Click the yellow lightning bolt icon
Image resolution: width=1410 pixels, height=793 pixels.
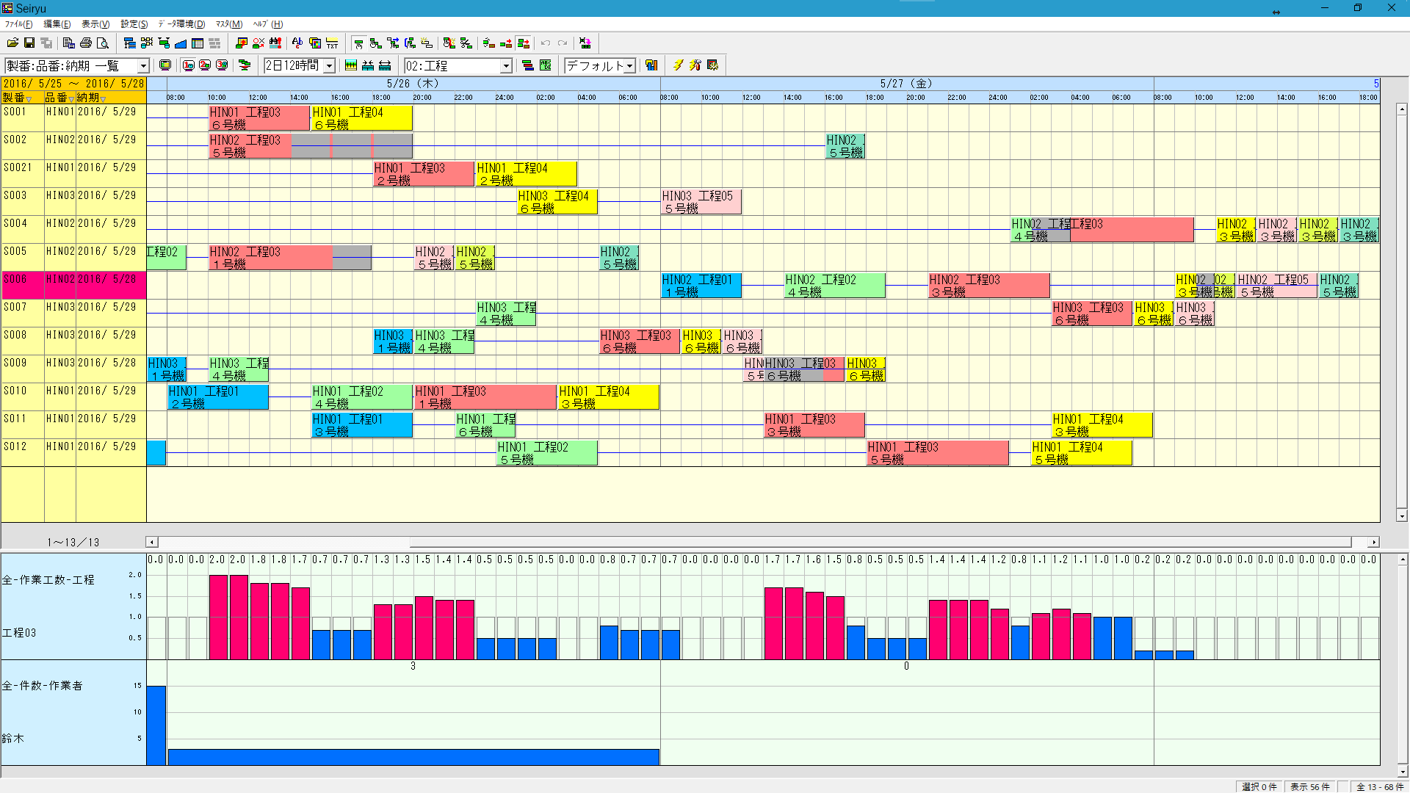[x=678, y=65]
